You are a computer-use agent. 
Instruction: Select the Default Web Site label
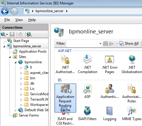36,110
